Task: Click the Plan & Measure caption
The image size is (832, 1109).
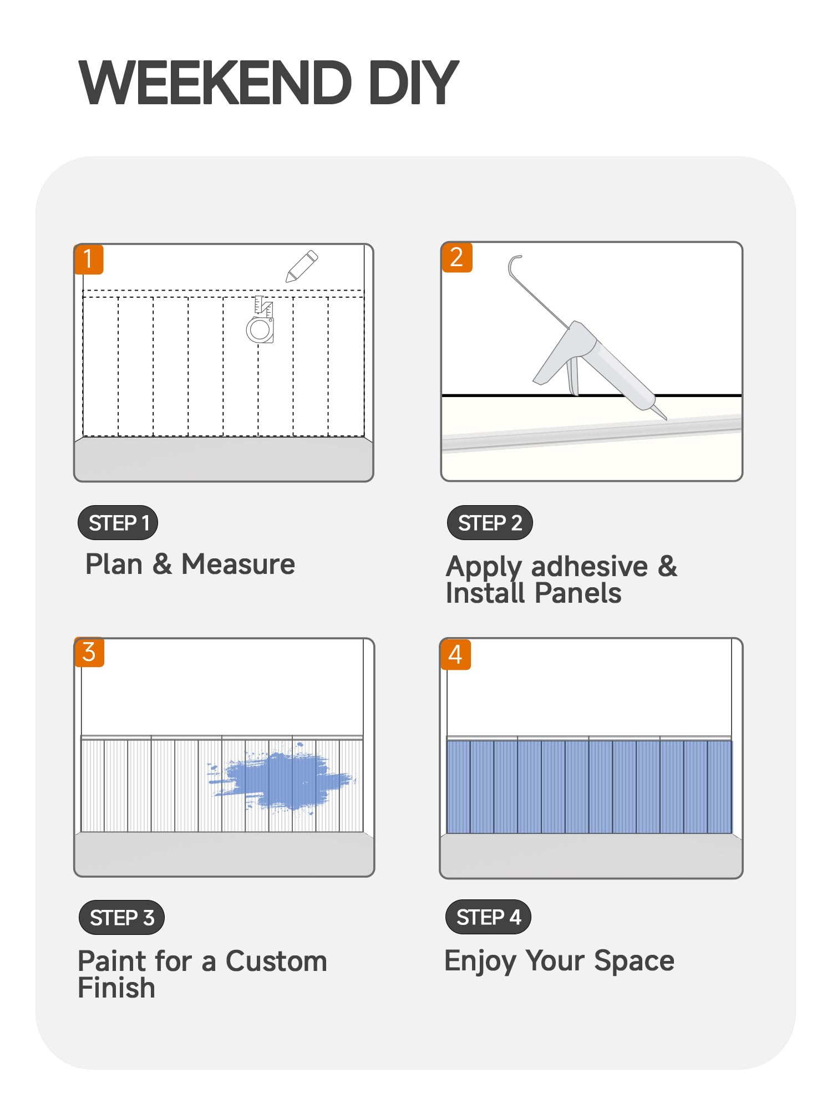Action: (190, 564)
